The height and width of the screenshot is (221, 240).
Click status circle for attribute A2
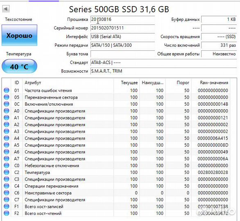click(x=7, y=124)
